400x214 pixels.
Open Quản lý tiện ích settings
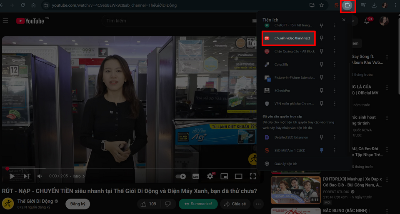286,164
